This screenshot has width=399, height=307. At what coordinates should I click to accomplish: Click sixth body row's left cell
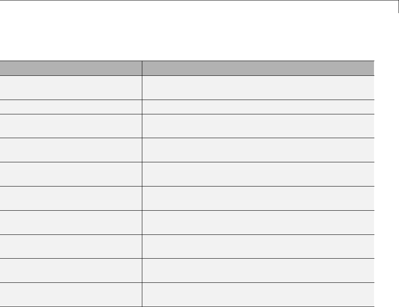click(71, 198)
